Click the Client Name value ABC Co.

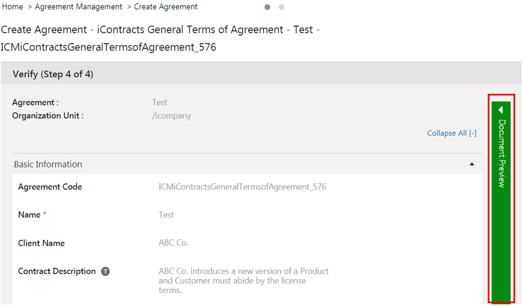click(x=173, y=243)
